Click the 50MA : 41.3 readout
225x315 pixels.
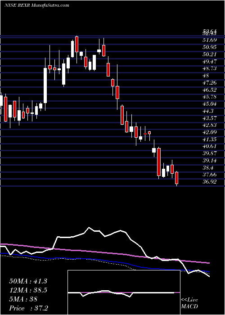point(28,281)
